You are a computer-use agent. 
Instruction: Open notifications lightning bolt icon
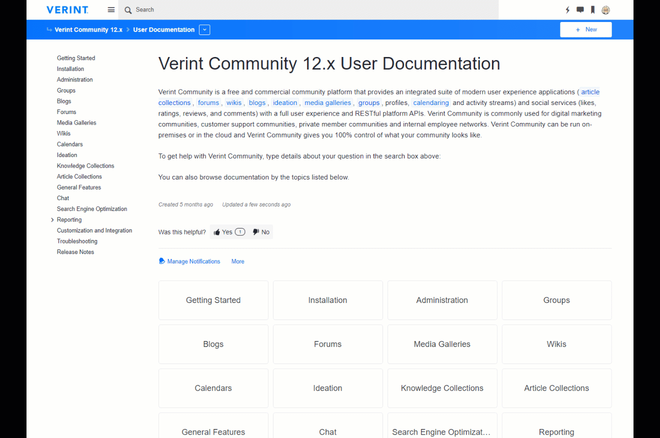(567, 10)
